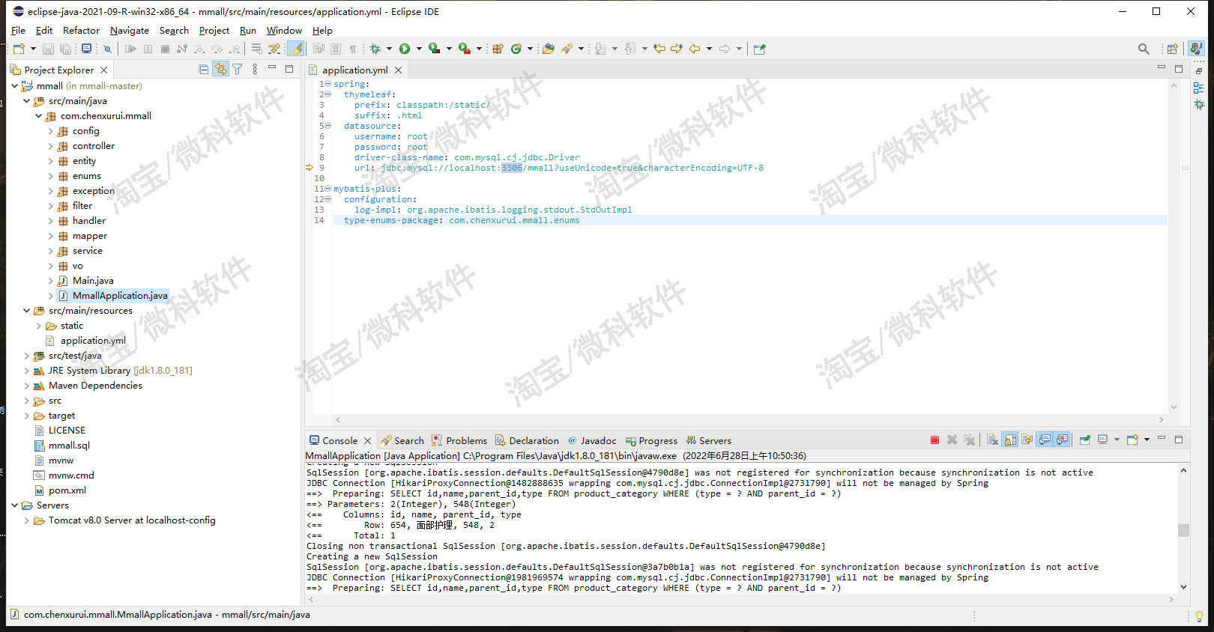Close the application.yml editor tab
The height and width of the screenshot is (632, 1214).
tap(399, 70)
